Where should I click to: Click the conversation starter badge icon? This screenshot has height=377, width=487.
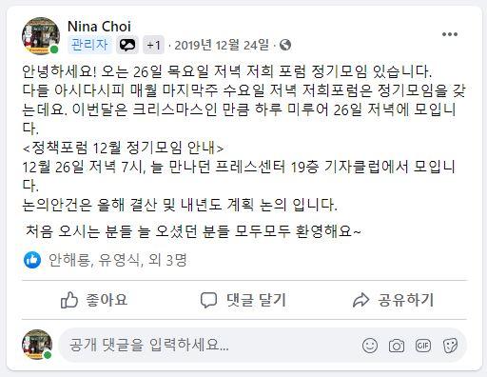click(127, 45)
